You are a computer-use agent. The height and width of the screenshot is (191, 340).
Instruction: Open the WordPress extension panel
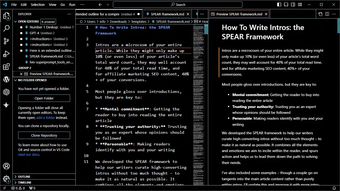[6, 79]
